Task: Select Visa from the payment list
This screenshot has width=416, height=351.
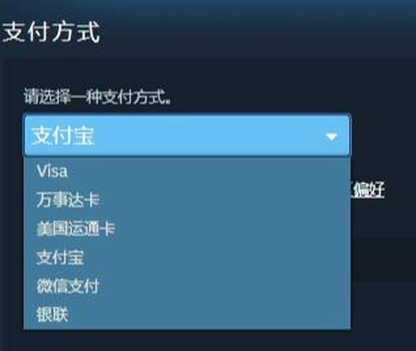Action: 187,171
